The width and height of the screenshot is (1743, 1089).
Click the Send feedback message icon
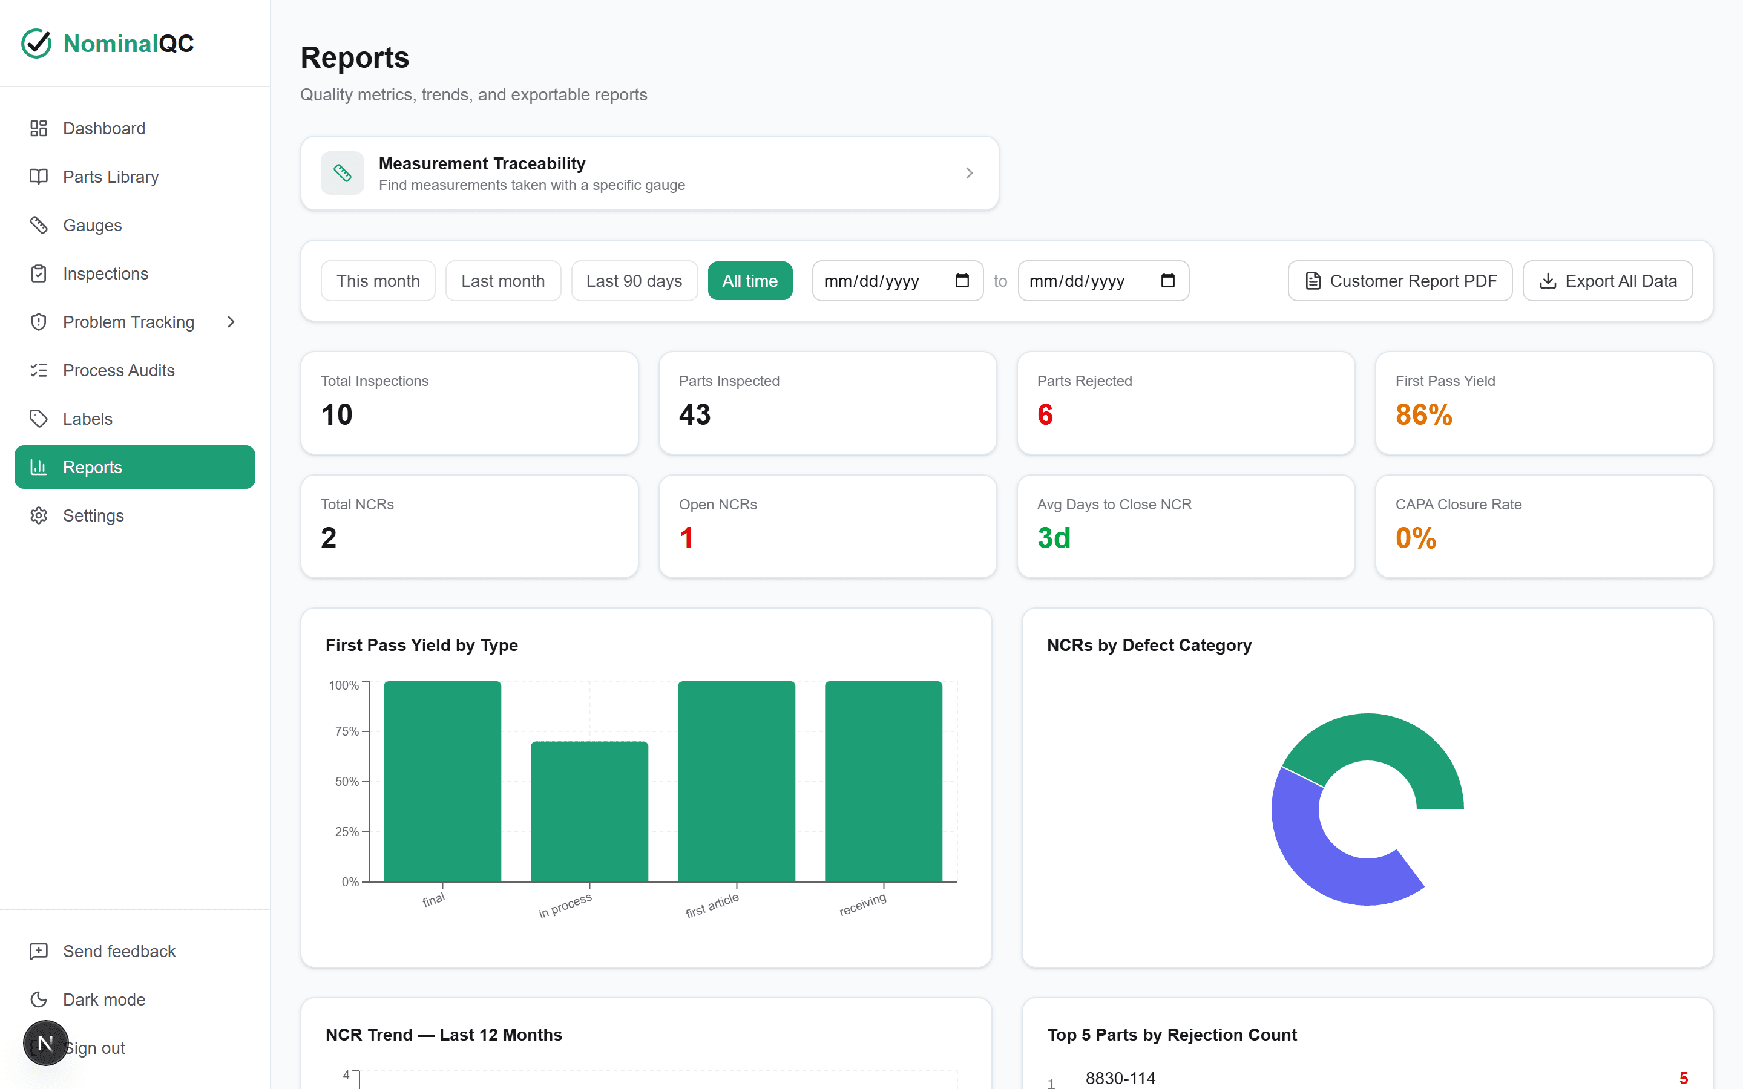point(38,952)
